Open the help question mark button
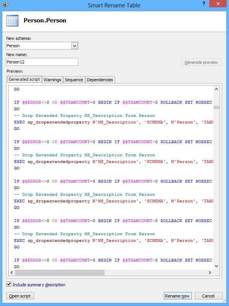Screen dimensions: 229x306 click(x=204, y=4)
